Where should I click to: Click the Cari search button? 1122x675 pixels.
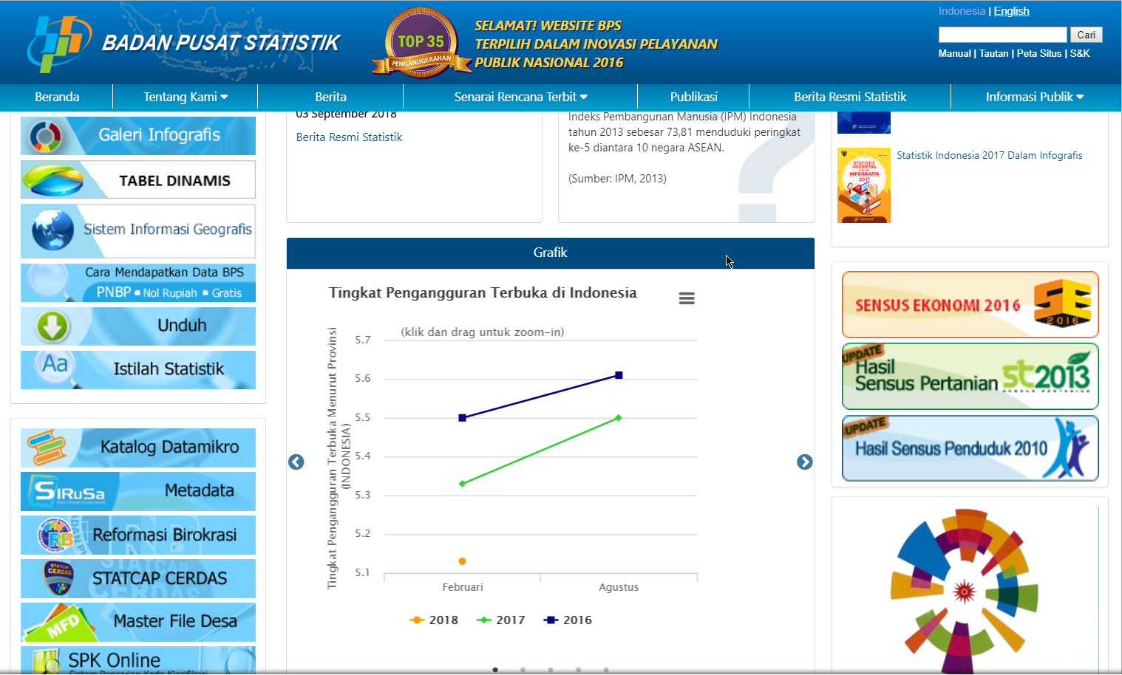(1086, 35)
